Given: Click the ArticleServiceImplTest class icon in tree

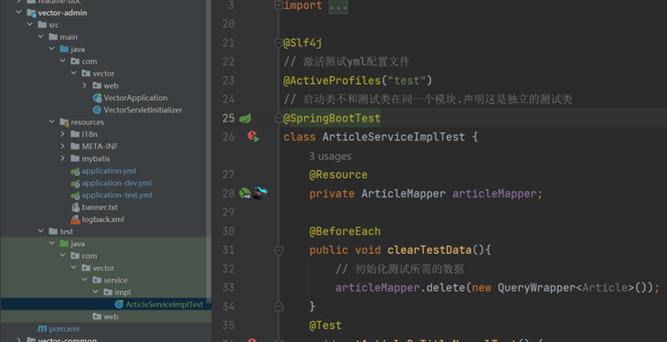Looking at the screenshot, I should tap(119, 305).
